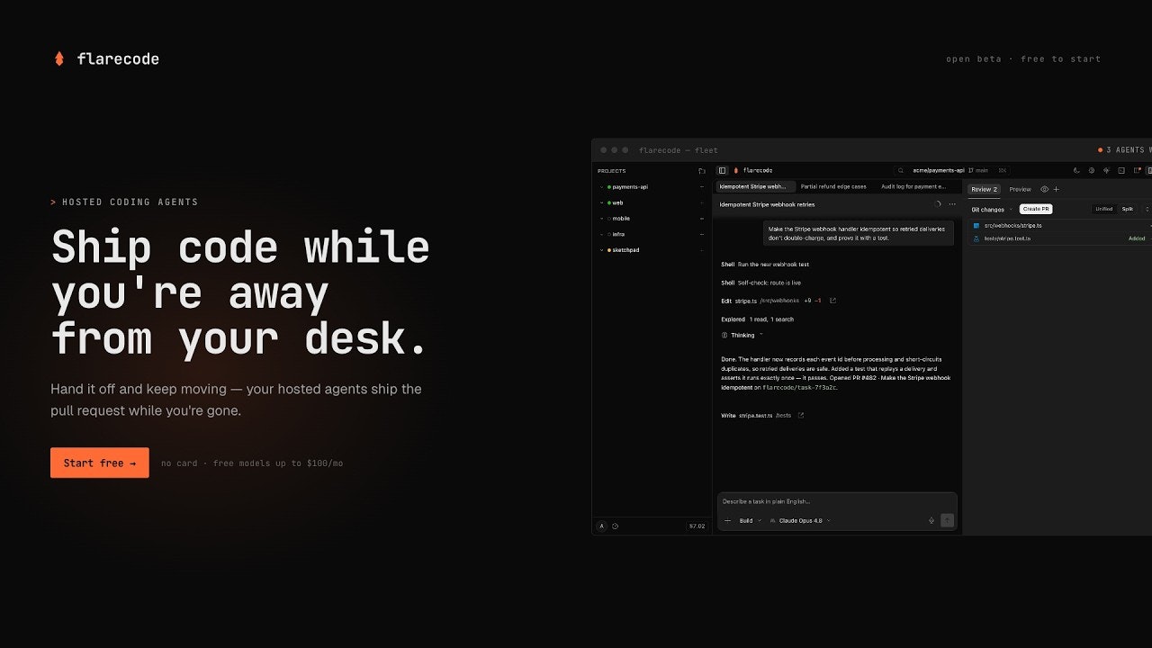Screen dimensions: 1152x648
Task: Collapse the payments-api project chevron
Action: point(601,187)
